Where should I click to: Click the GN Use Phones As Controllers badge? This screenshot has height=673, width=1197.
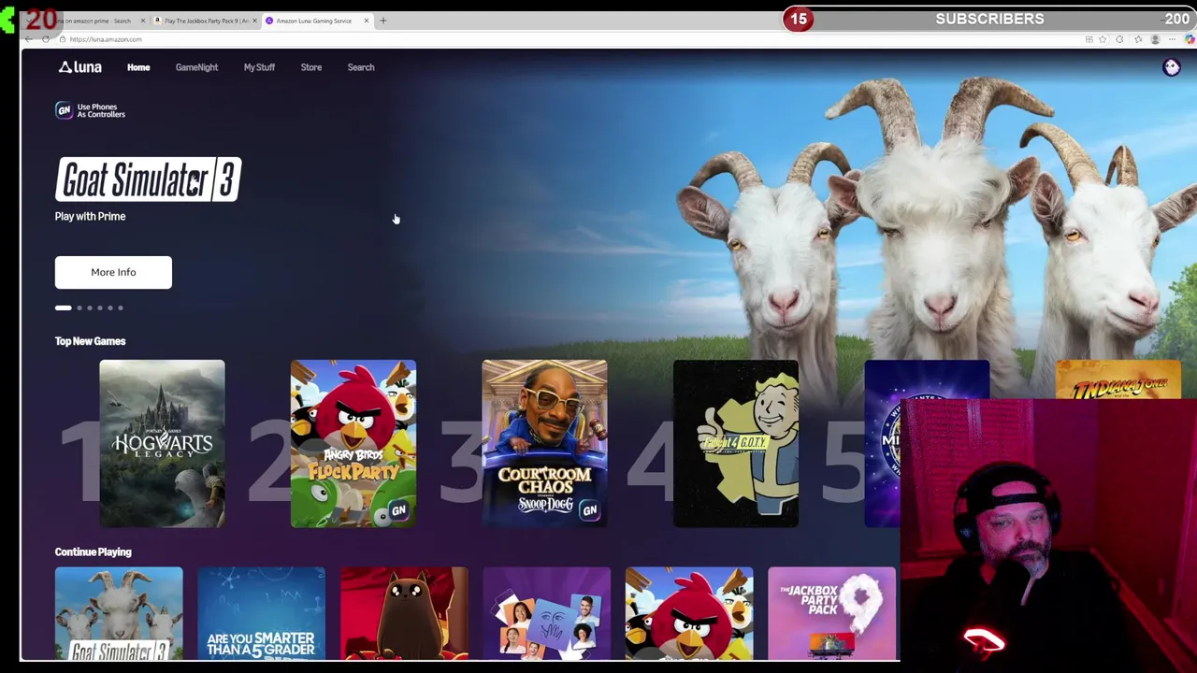[90, 110]
